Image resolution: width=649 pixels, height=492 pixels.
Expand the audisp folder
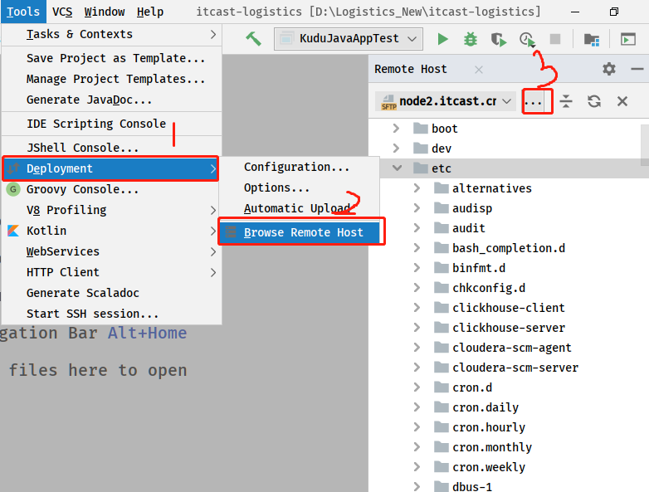417,208
